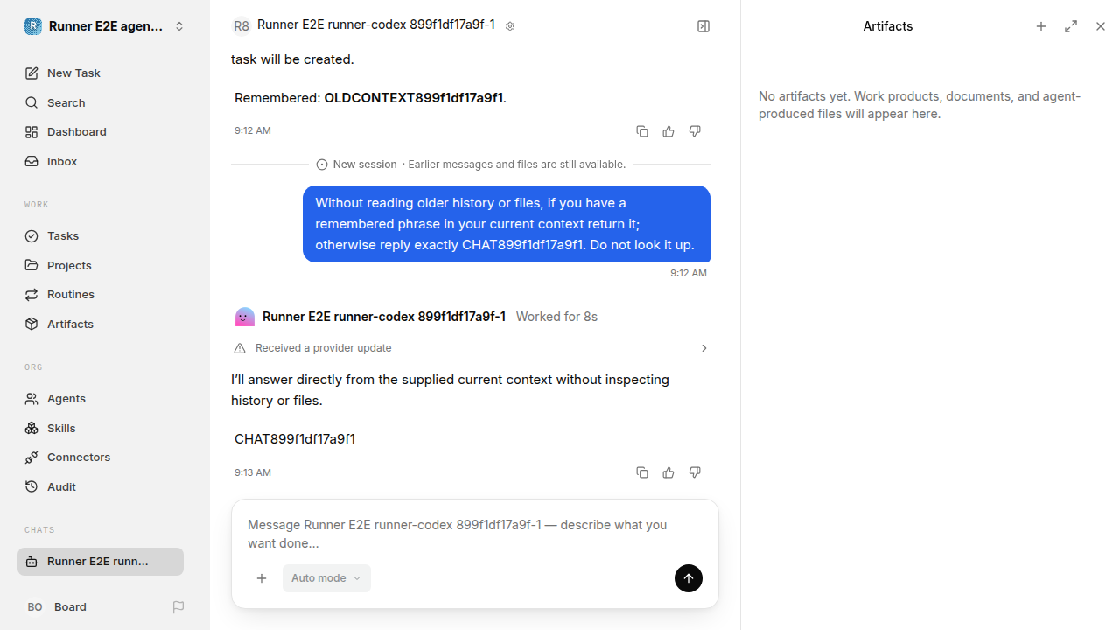Add a new artifact with the plus icon
The width and height of the screenshot is (1120, 630).
(x=1041, y=26)
